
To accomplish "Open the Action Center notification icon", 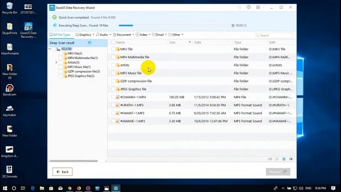I will pos(333,188).
